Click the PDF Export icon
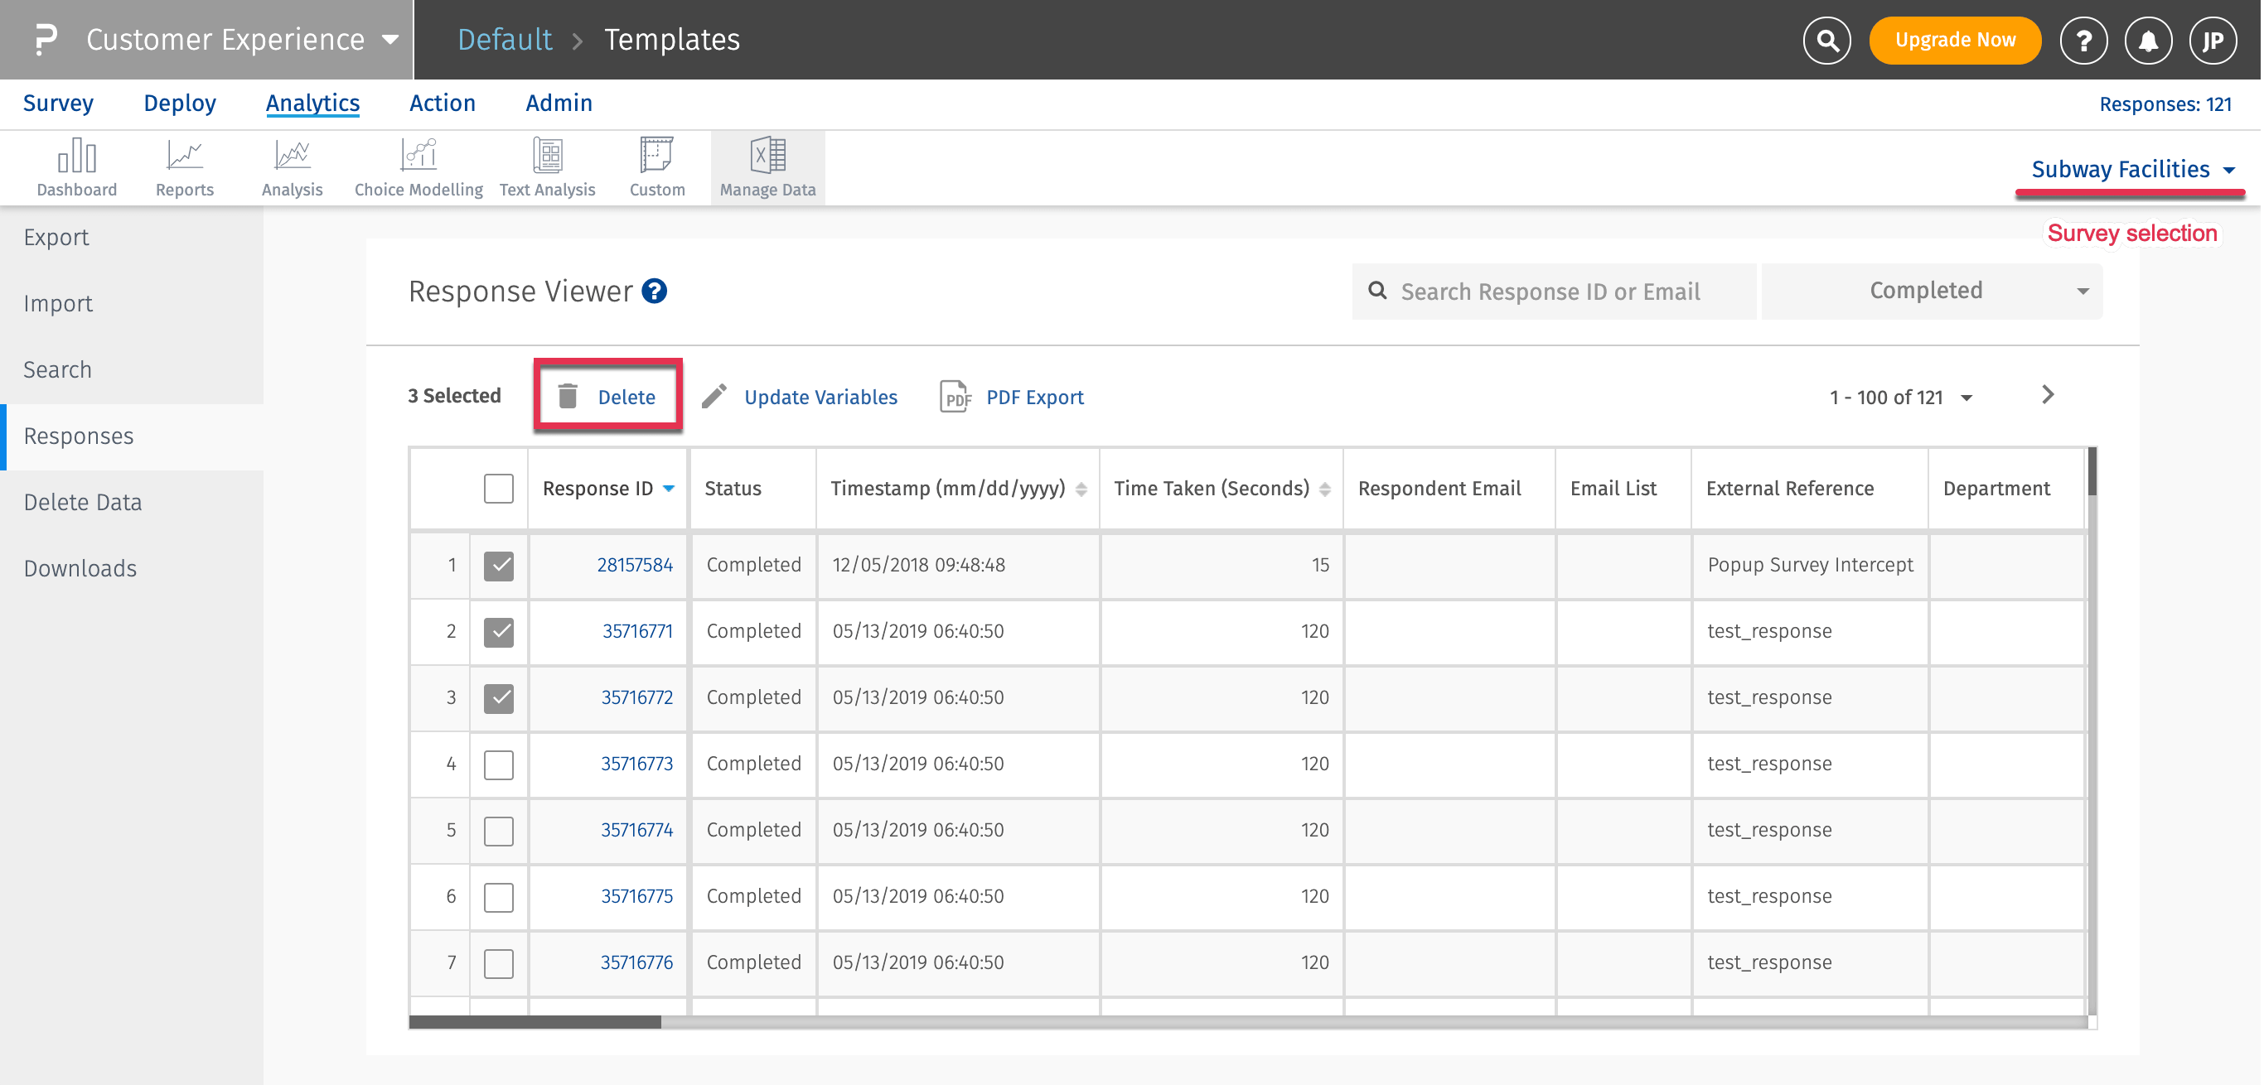 pyautogui.click(x=955, y=397)
